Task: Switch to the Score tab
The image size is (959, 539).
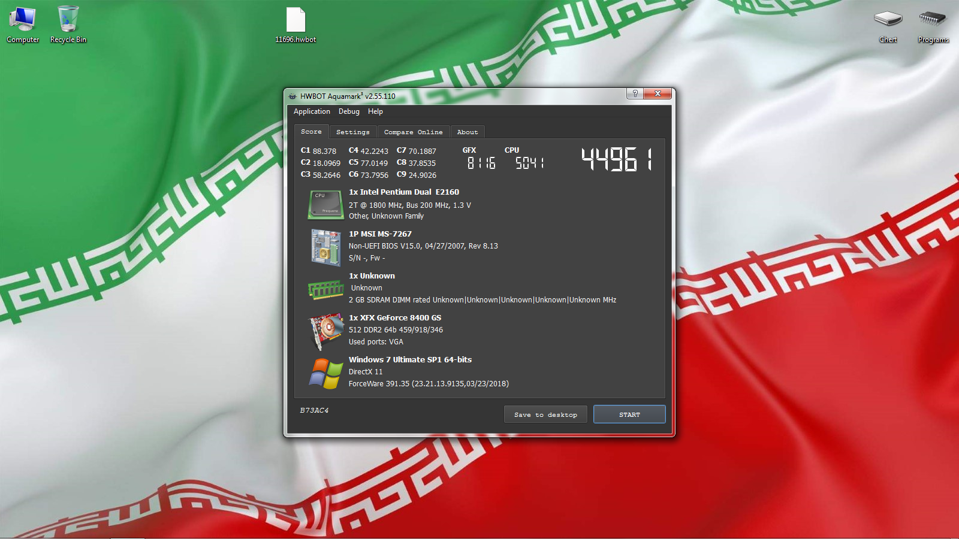Action: [311, 131]
